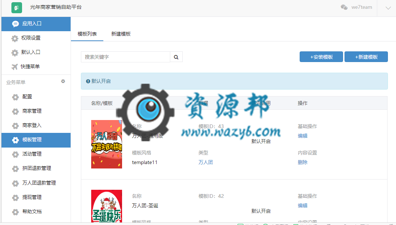Select the name 万人团-圣诞

click(145, 206)
